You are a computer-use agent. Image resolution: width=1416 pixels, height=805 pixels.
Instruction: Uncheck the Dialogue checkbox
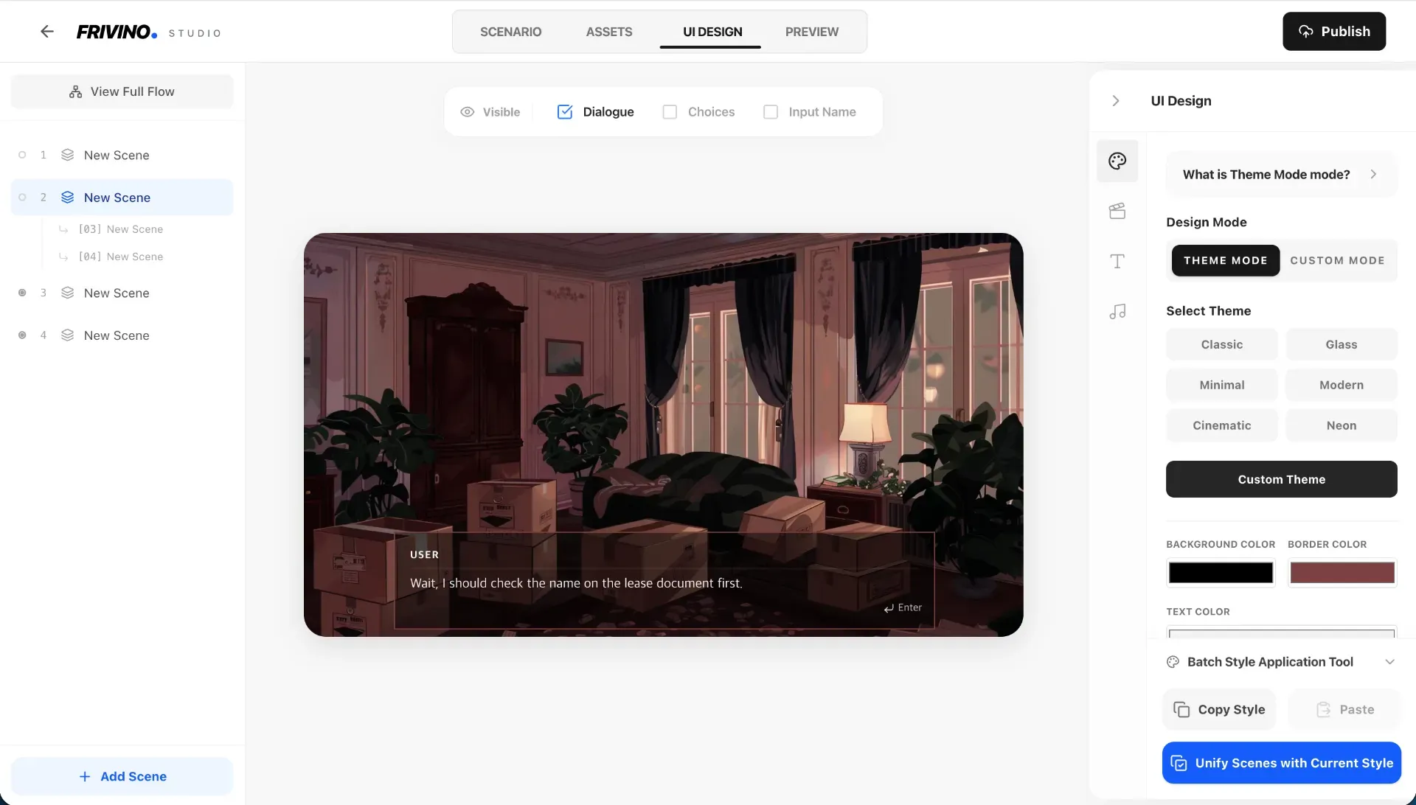tap(565, 112)
